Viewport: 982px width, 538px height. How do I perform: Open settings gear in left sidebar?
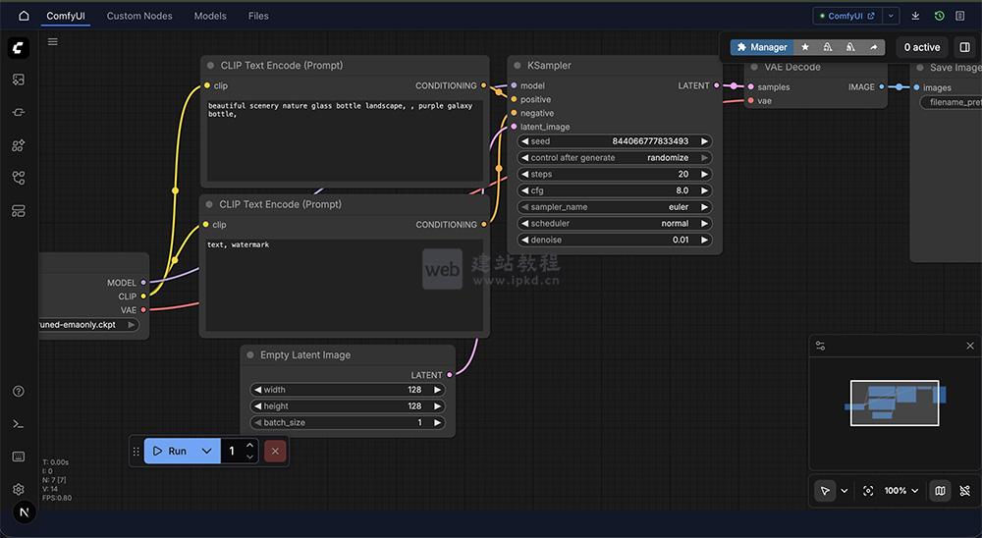19,489
